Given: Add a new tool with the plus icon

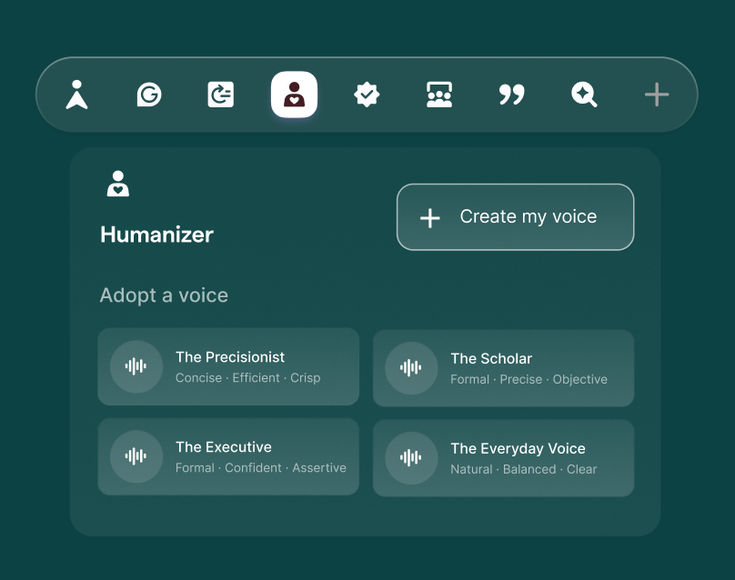Looking at the screenshot, I should (656, 95).
